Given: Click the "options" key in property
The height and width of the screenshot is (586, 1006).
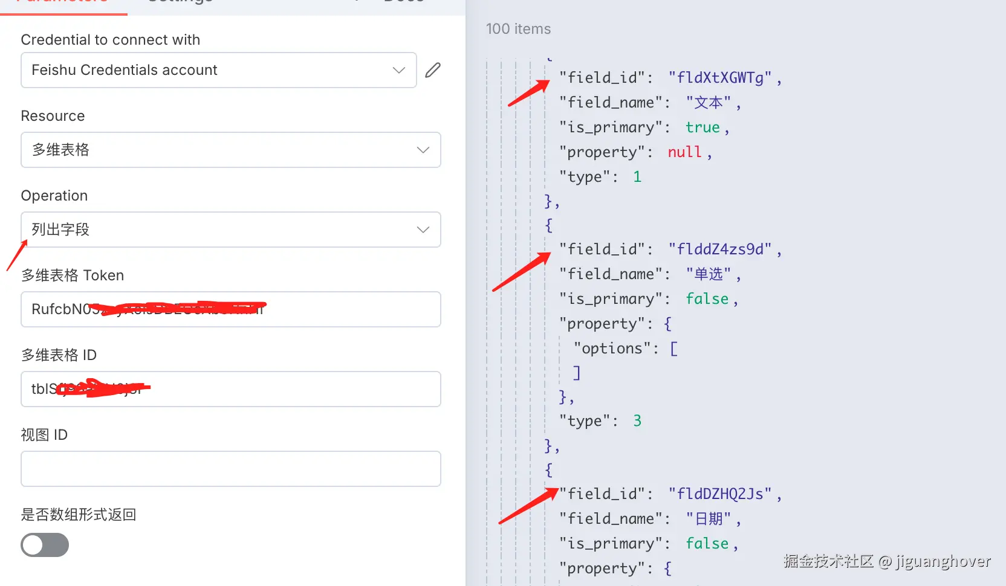Looking at the screenshot, I should pos(612,349).
